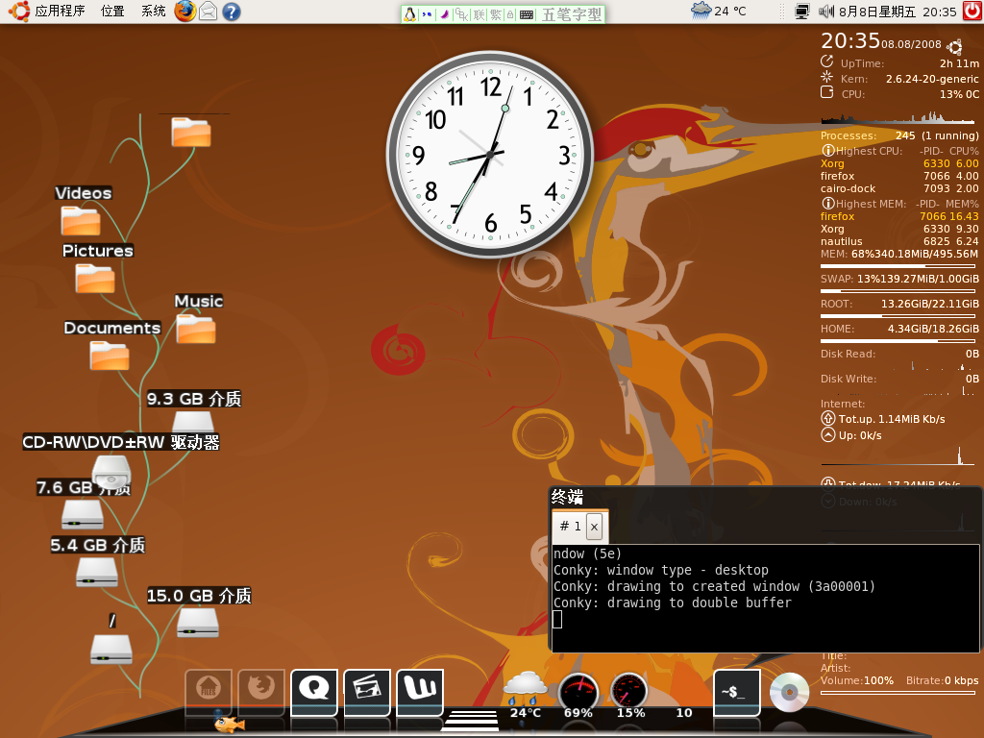This screenshot has height=738, width=984.
Task: Open the 应用程序 menu
Action: point(60,12)
